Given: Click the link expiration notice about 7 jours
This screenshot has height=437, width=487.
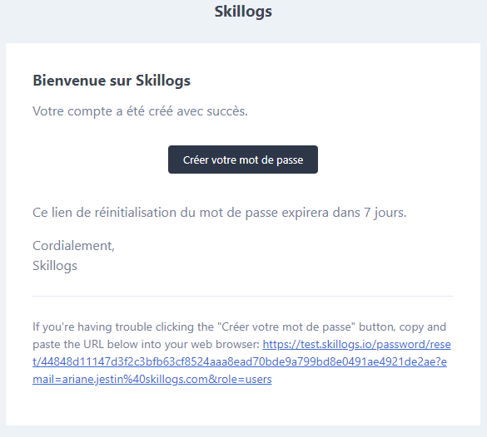Looking at the screenshot, I should [220, 213].
